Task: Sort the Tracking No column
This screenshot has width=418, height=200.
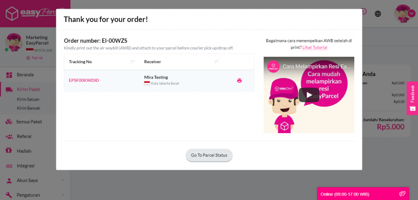Action: coord(133,62)
